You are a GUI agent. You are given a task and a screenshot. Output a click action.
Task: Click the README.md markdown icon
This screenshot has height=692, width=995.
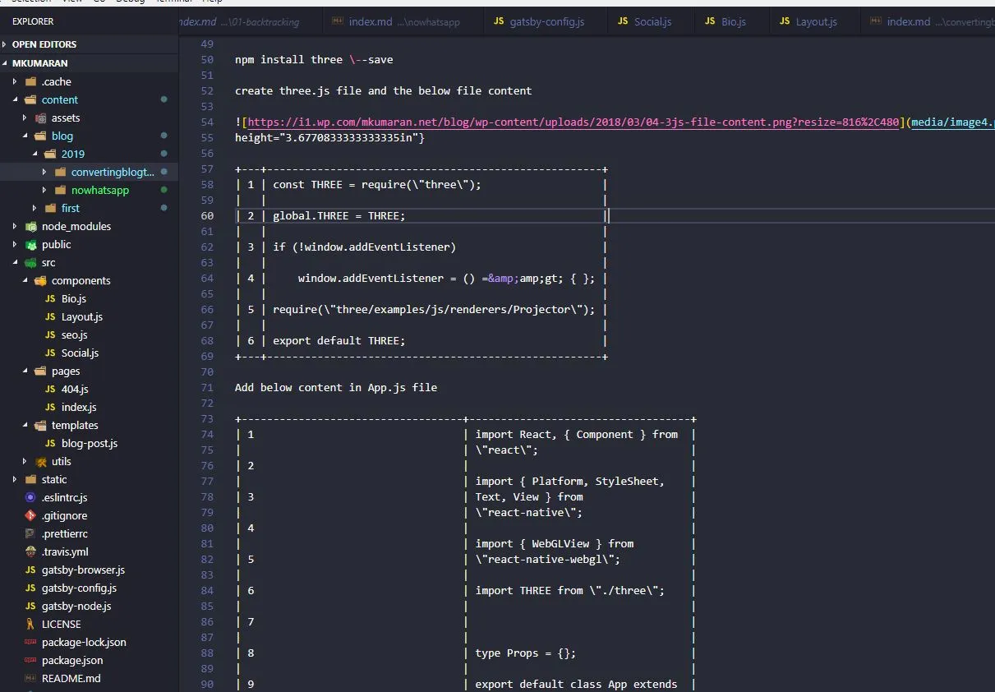coord(31,678)
